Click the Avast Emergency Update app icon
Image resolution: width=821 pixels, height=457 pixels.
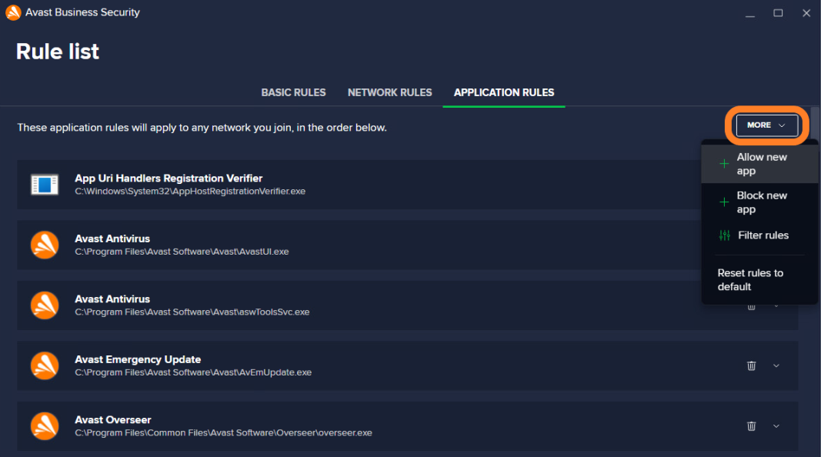pyautogui.click(x=45, y=365)
